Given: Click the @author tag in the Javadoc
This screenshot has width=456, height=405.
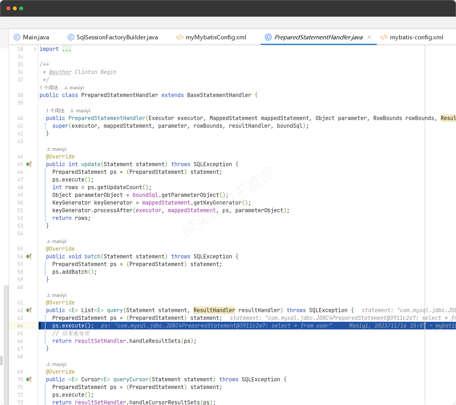Looking at the screenshot, I should pos(60,72).
